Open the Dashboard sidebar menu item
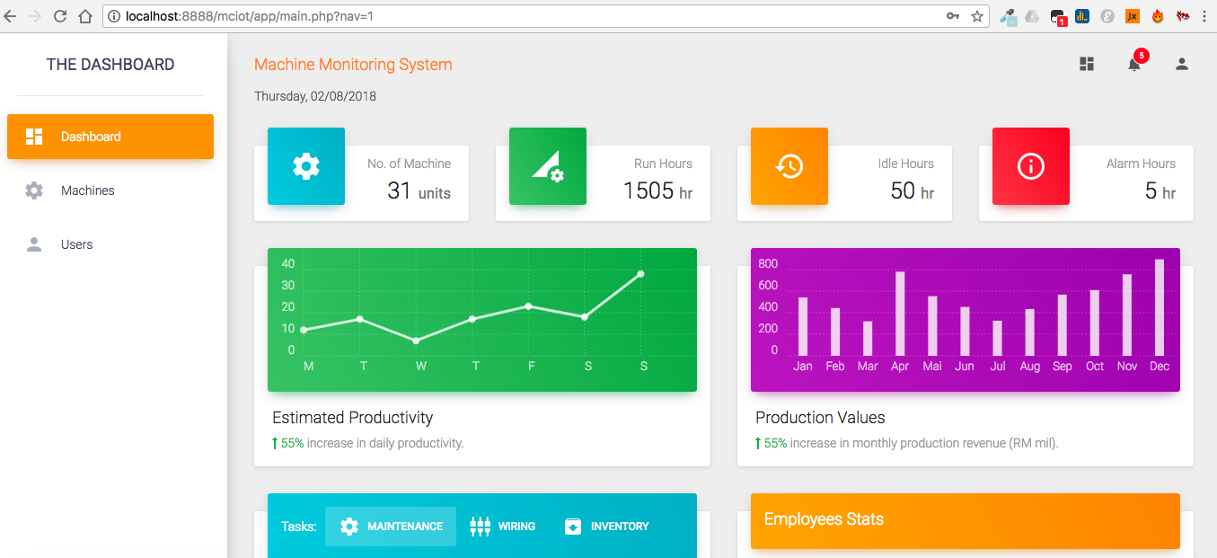The height and width of the screenshot is (558, 1217). 110,137
